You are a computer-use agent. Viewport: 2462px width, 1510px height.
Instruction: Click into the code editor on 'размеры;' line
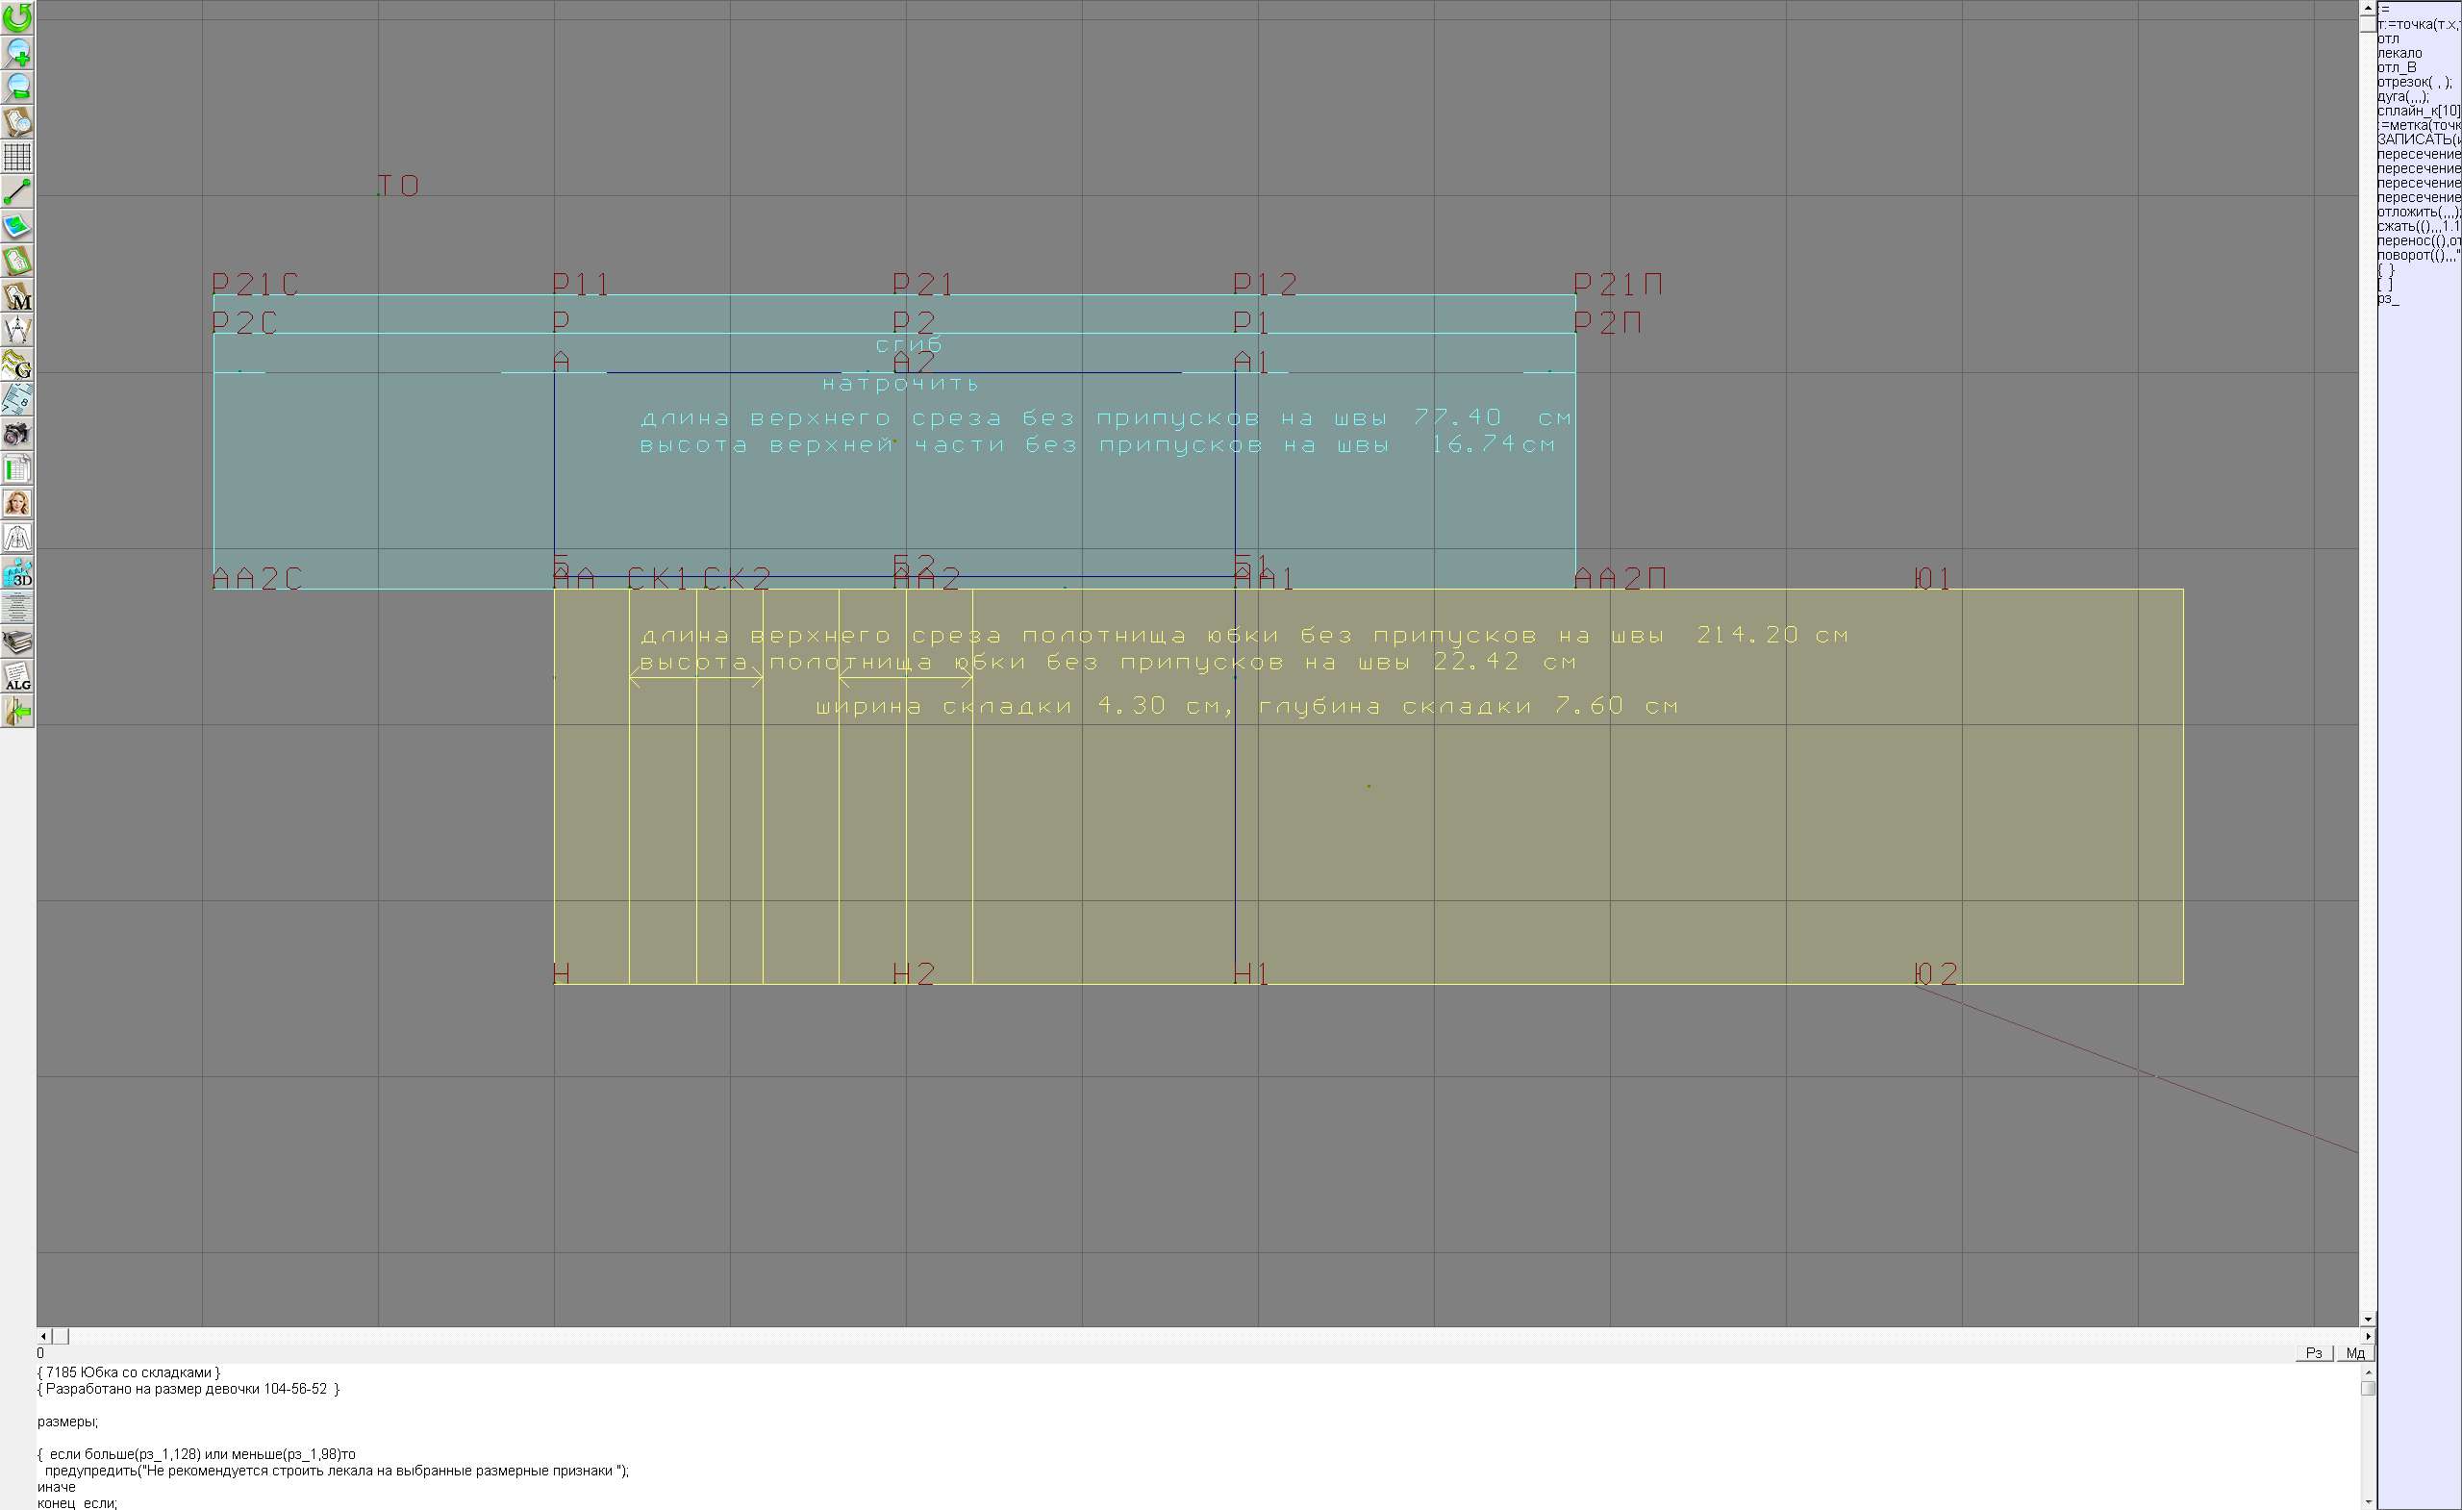pos(68,1422)
